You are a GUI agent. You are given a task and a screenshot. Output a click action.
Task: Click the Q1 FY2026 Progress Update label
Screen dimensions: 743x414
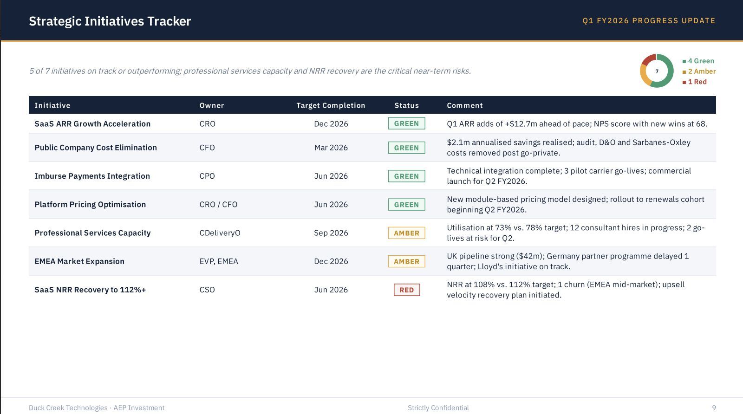coord(649,21)
